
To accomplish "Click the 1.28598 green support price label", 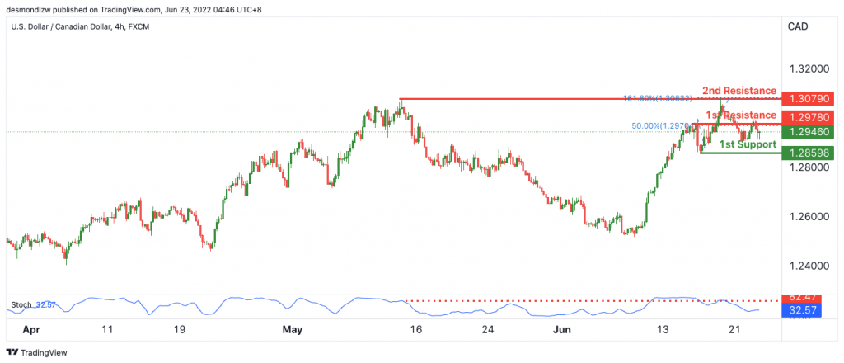I will click(809, 153).
